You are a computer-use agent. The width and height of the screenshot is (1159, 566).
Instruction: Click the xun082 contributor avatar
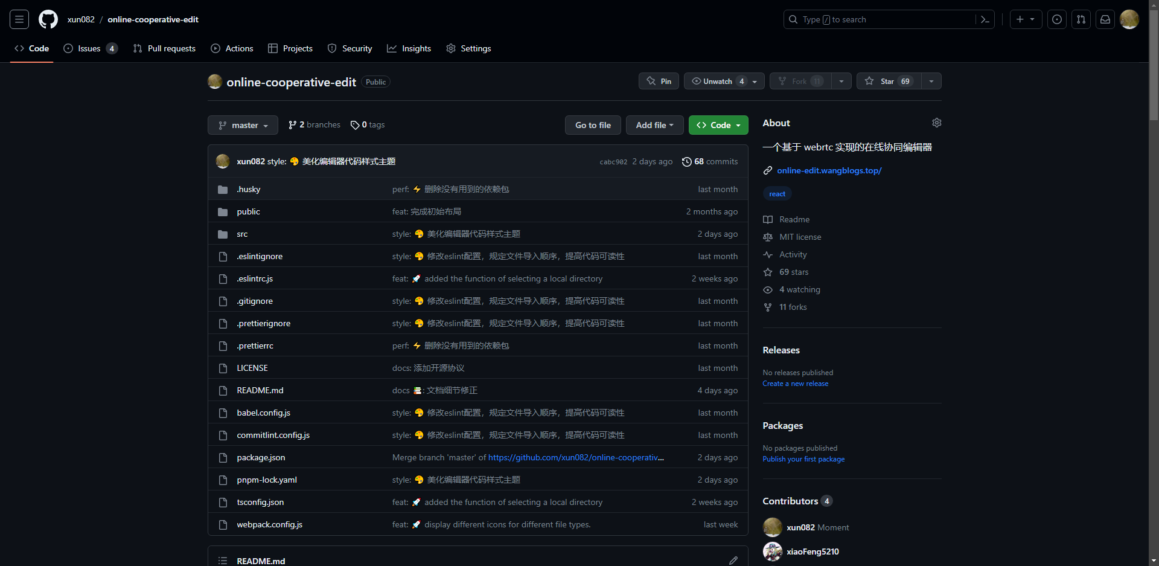pos(773,527)
